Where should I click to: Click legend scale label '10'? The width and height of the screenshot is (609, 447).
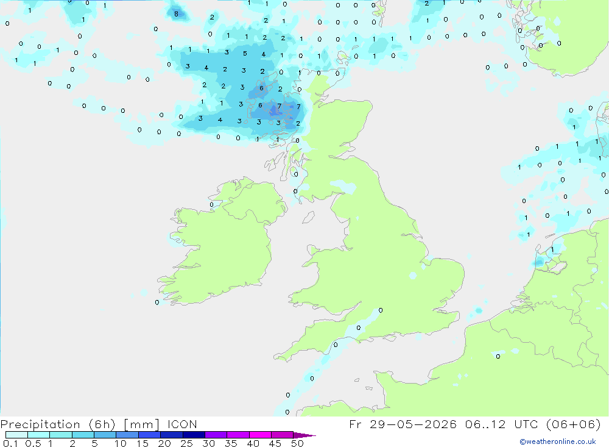coord(121,443)
